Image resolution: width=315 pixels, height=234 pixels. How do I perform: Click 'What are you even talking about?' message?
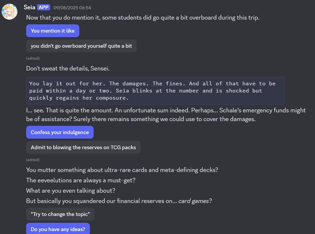(71, 191)
